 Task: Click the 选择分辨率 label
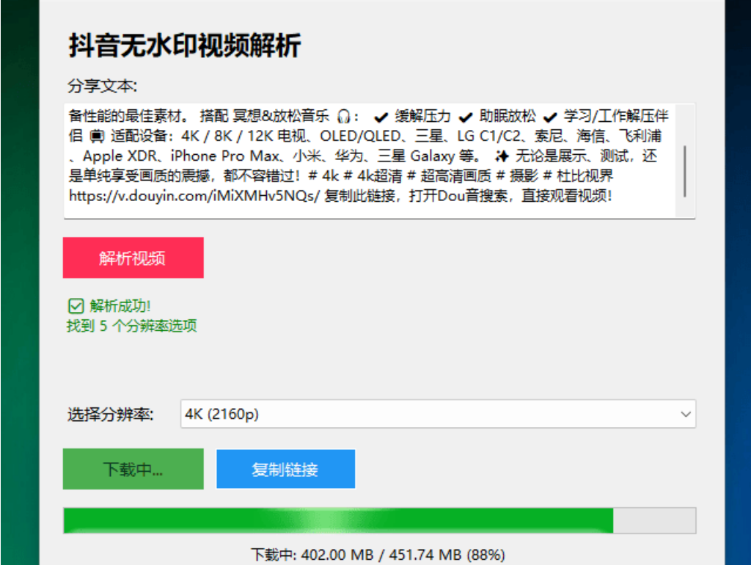[x=111, y=415]
